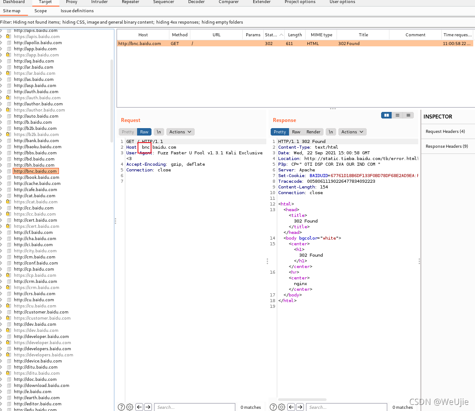The image size is (475, 411).
Task: Click the Response panel search field
Action: tap(347, 407)
